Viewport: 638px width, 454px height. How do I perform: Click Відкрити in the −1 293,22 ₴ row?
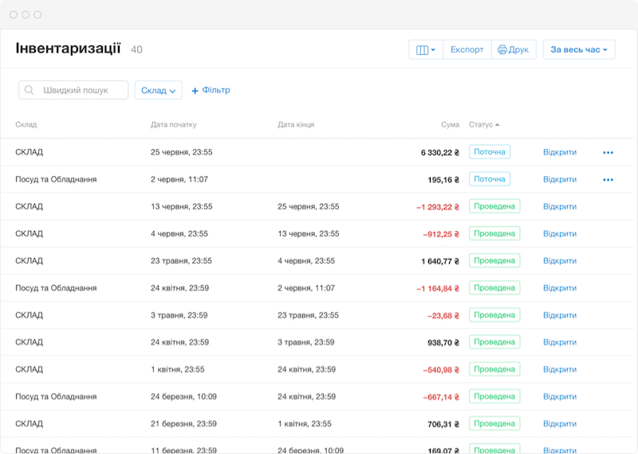click(560, 206)
